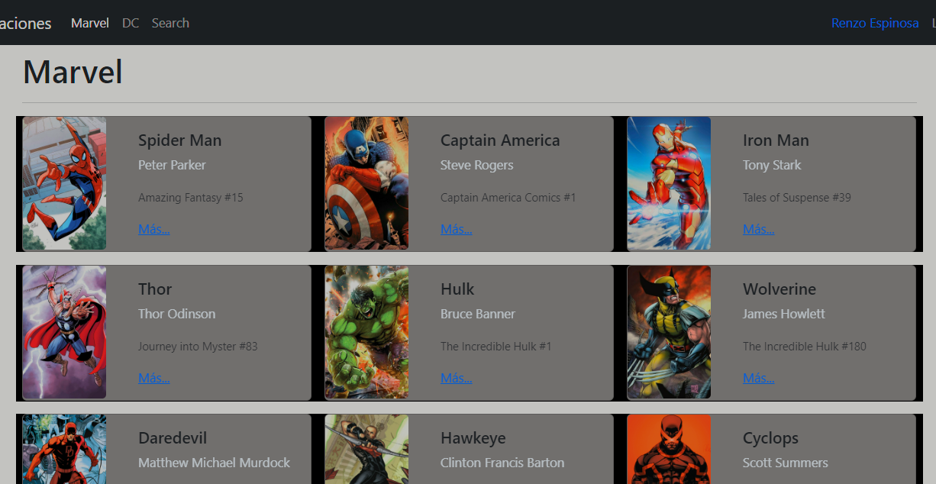This screenshot has height=484, width=936.
Task: Click Tales of Suspense #39 text
Action: pos(797,198)
